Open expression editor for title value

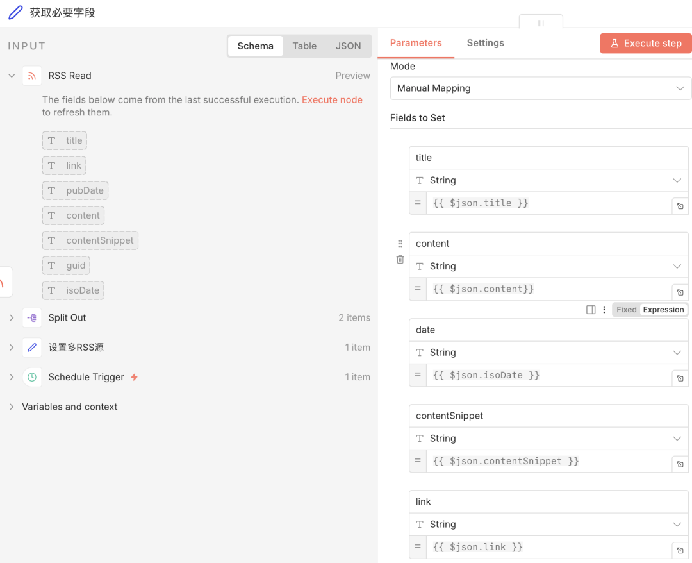680,206
